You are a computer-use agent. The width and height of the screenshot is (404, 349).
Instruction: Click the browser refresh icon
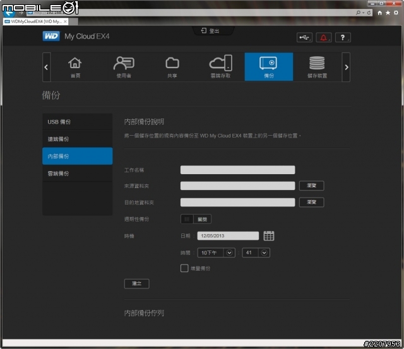[x=369, y=13]
